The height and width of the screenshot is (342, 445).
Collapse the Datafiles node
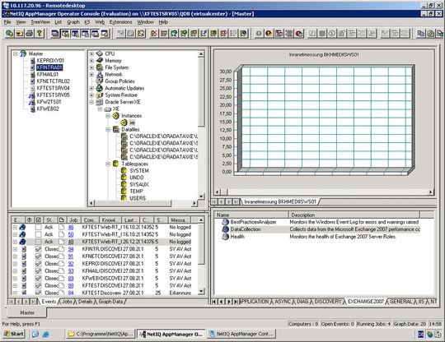pos(108,130)
